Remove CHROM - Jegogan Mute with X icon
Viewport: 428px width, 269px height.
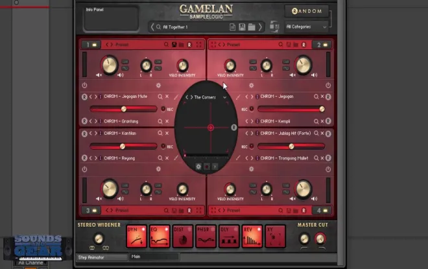(167, 97)
